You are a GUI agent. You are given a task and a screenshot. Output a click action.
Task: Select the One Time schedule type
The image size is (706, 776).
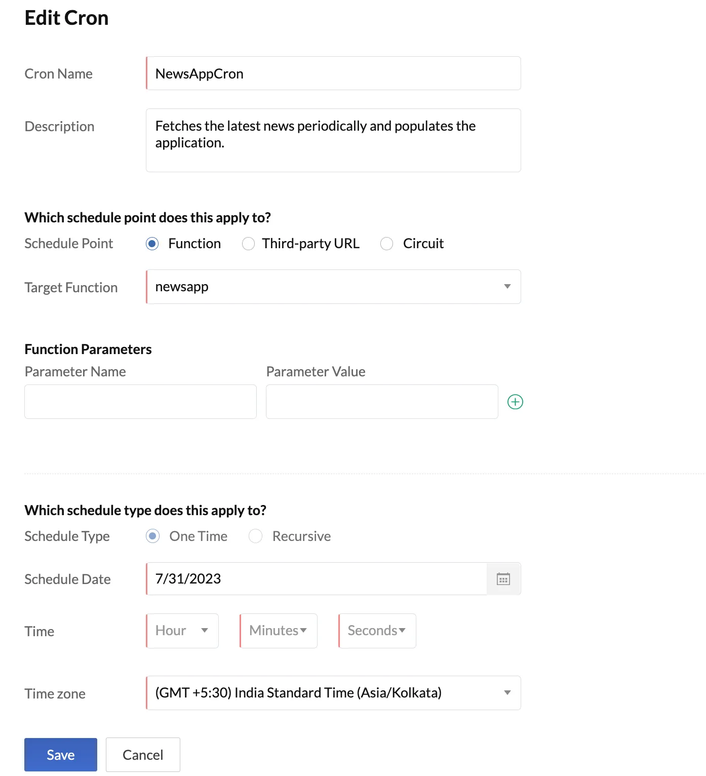point(152,536)
